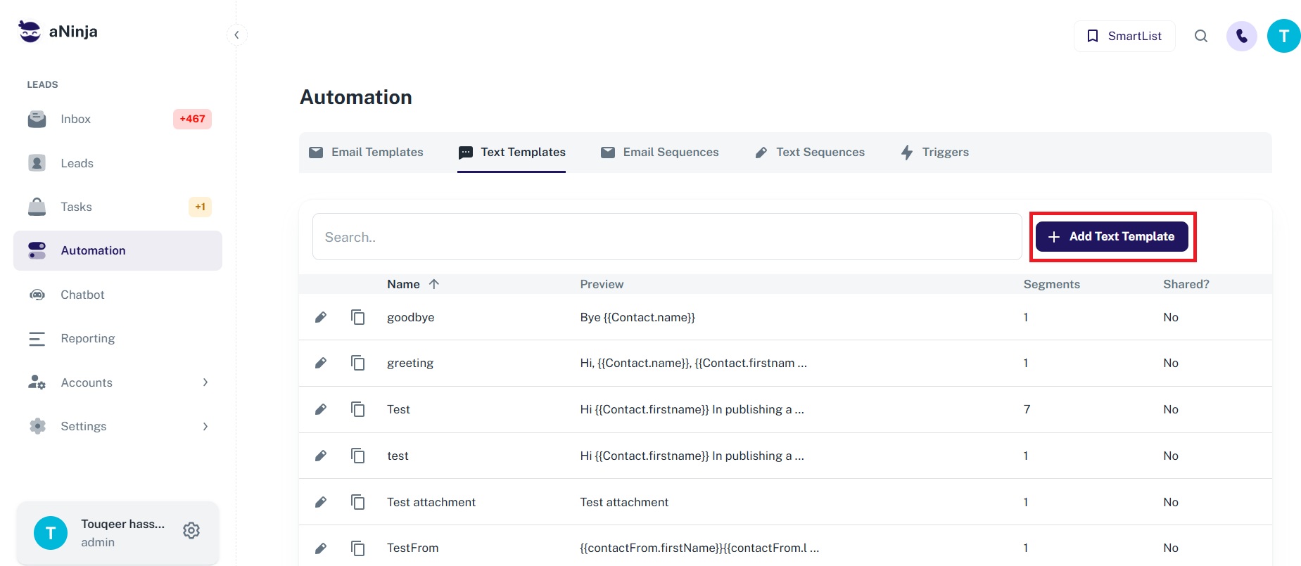Navigate to Chatbot in the sidebar
The image size is (1301, 566).
point(82,295)
